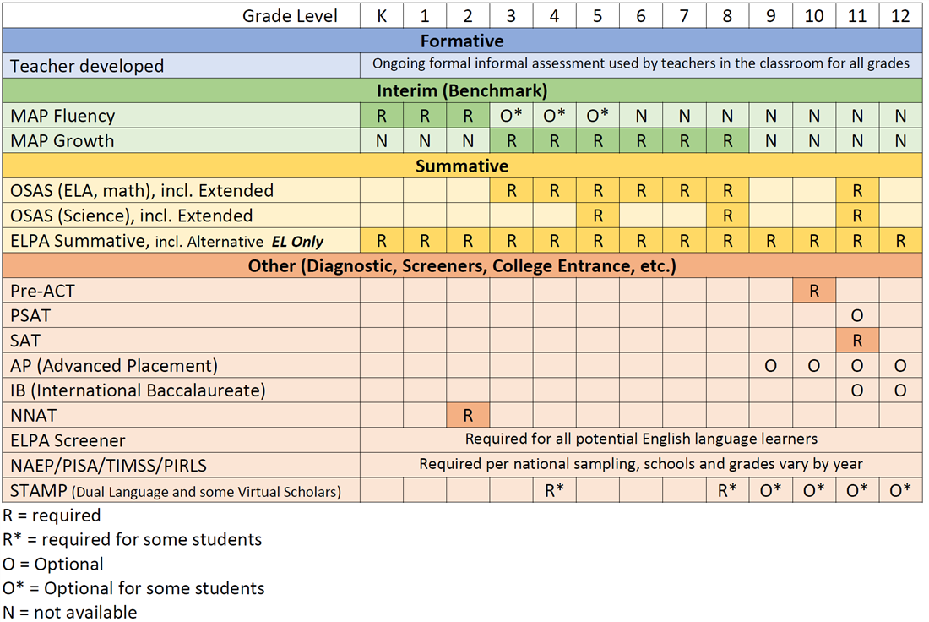This screenshot has width=929, height=622.
Task: Select the 'Formative' section header
Action: [x=462, y=41]
